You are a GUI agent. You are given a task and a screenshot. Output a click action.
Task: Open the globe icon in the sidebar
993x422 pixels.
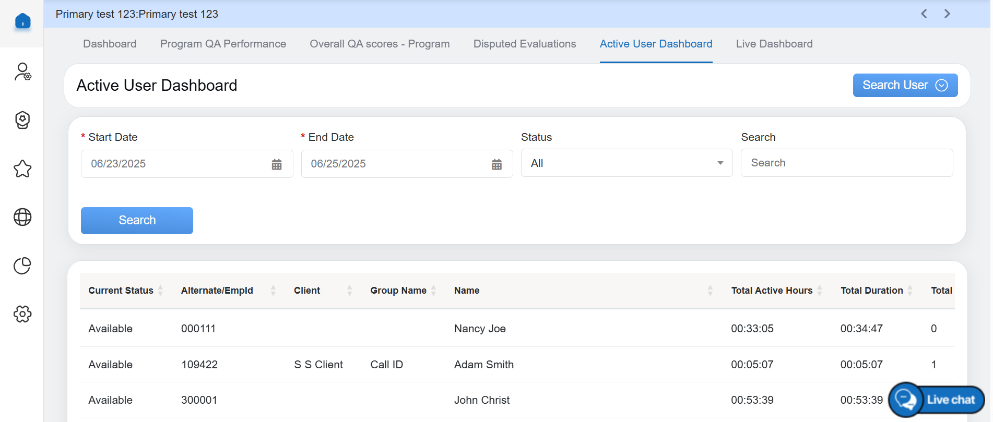pos(22,217)
